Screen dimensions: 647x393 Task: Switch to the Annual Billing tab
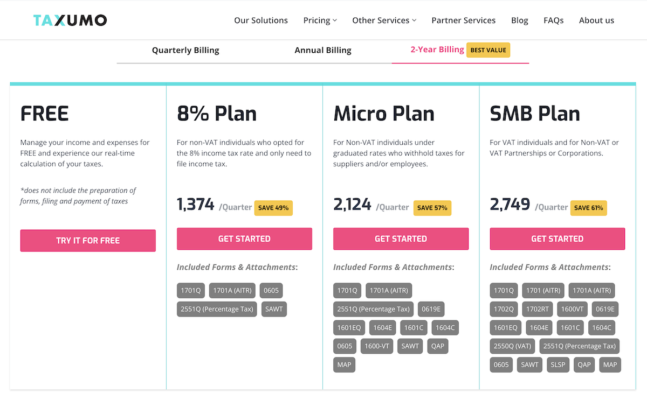click(x=322, y=50)
